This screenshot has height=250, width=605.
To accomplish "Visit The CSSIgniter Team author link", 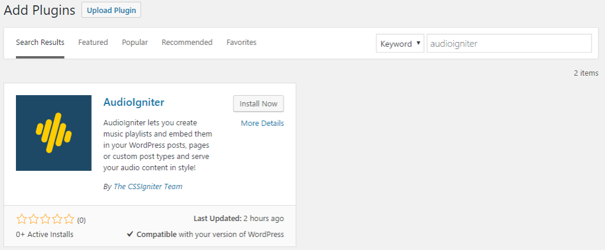I will 148,186.
